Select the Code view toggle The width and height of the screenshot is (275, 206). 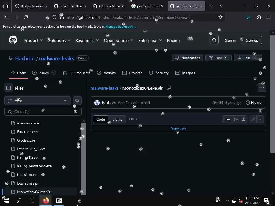tap(101, 119)
